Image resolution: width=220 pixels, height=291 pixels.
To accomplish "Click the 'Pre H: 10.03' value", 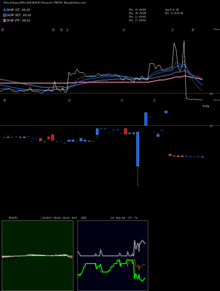I will (x=137, y=13).
